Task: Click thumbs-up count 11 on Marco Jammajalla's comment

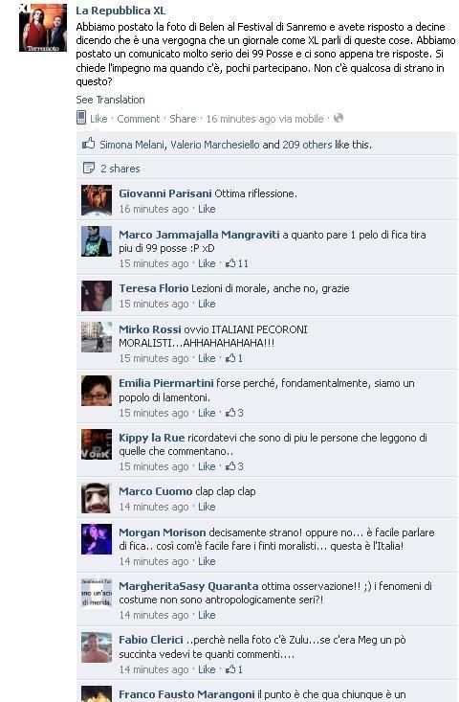Action: [x=236, y=263]
